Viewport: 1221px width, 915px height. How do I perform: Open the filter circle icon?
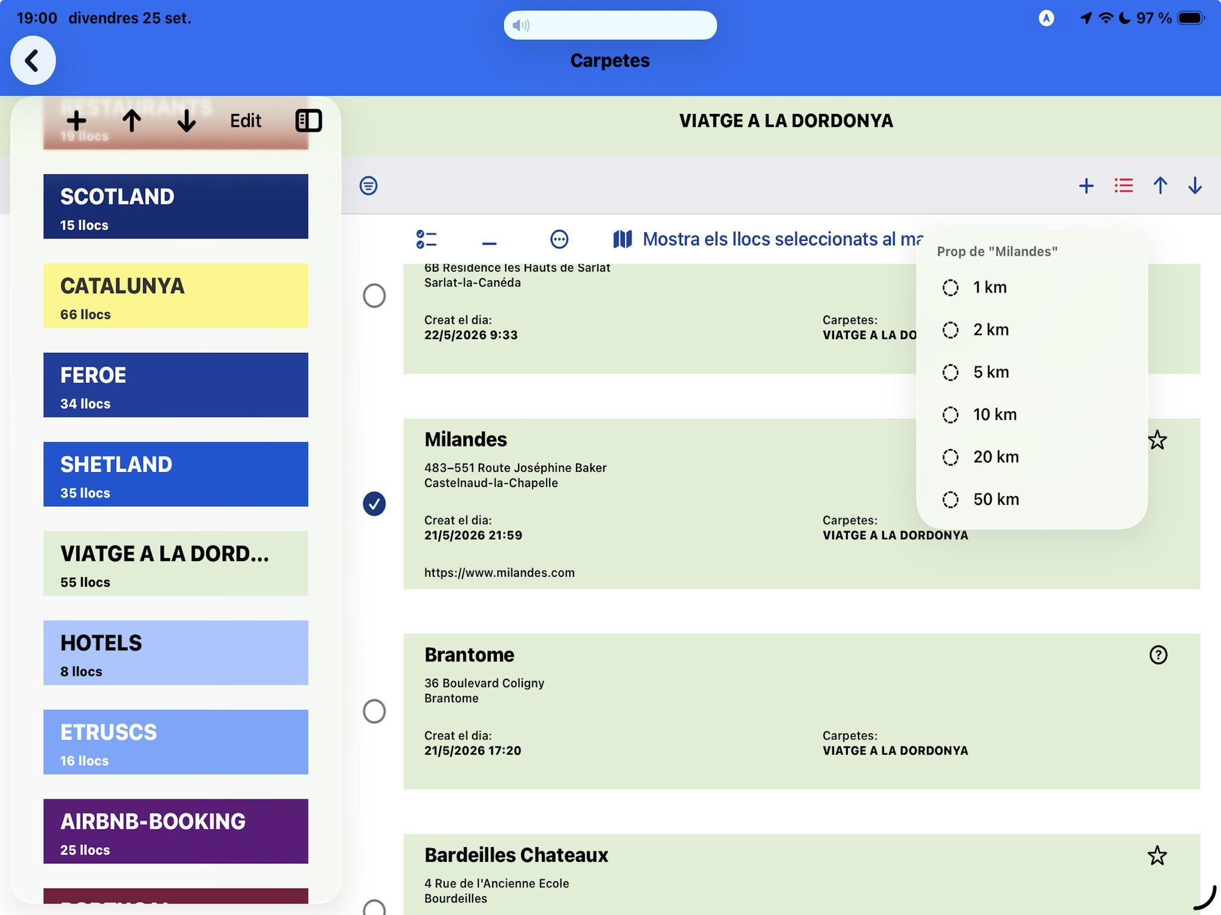click(x=368, y=185)
